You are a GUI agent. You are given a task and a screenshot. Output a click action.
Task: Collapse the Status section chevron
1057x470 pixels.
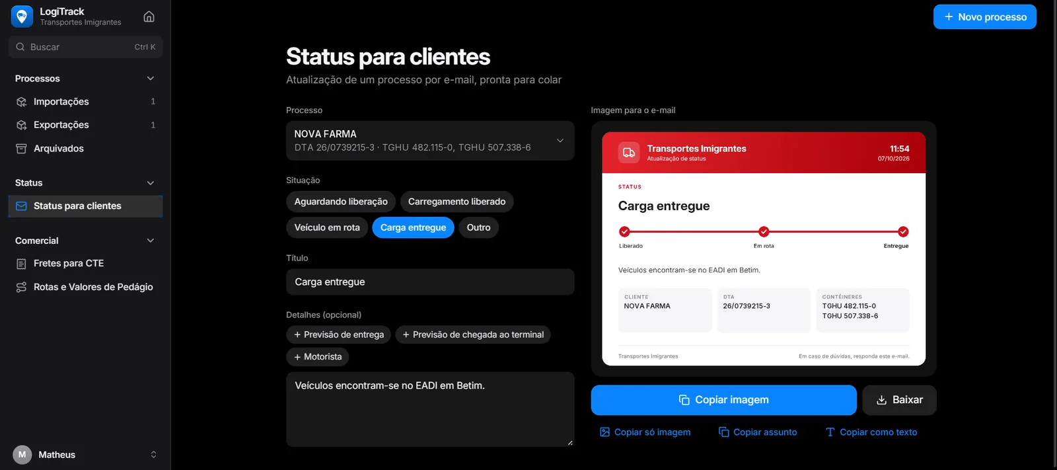[x=151, y=183]
